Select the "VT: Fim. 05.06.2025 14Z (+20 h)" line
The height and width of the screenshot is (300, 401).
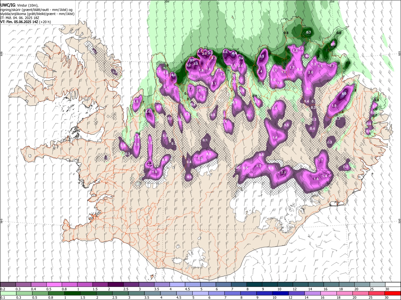click(26, 22)
